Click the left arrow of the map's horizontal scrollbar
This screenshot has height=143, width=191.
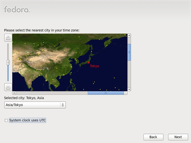[x=14, y=93]
